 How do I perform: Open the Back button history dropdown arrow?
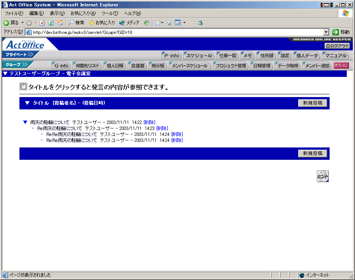[22, 23]
